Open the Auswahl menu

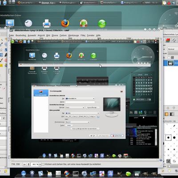pyautogui.click(x=32, y=36)
